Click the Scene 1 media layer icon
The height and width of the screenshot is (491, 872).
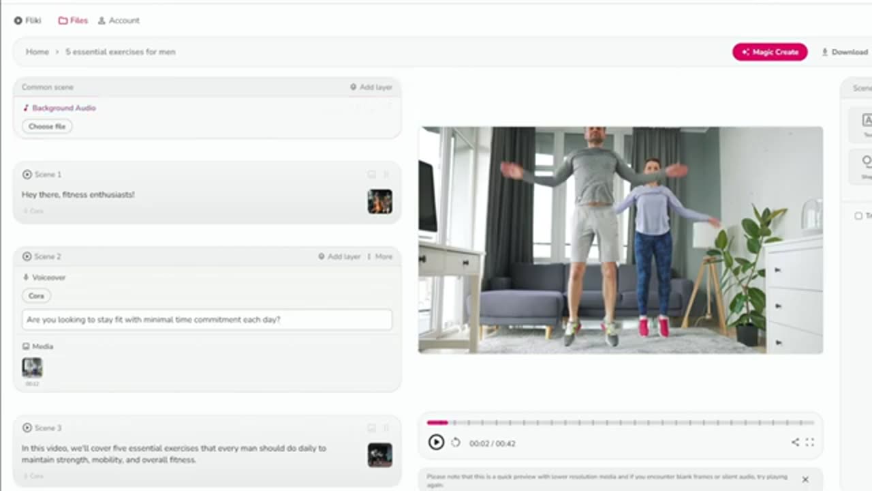tap(371, 175)
